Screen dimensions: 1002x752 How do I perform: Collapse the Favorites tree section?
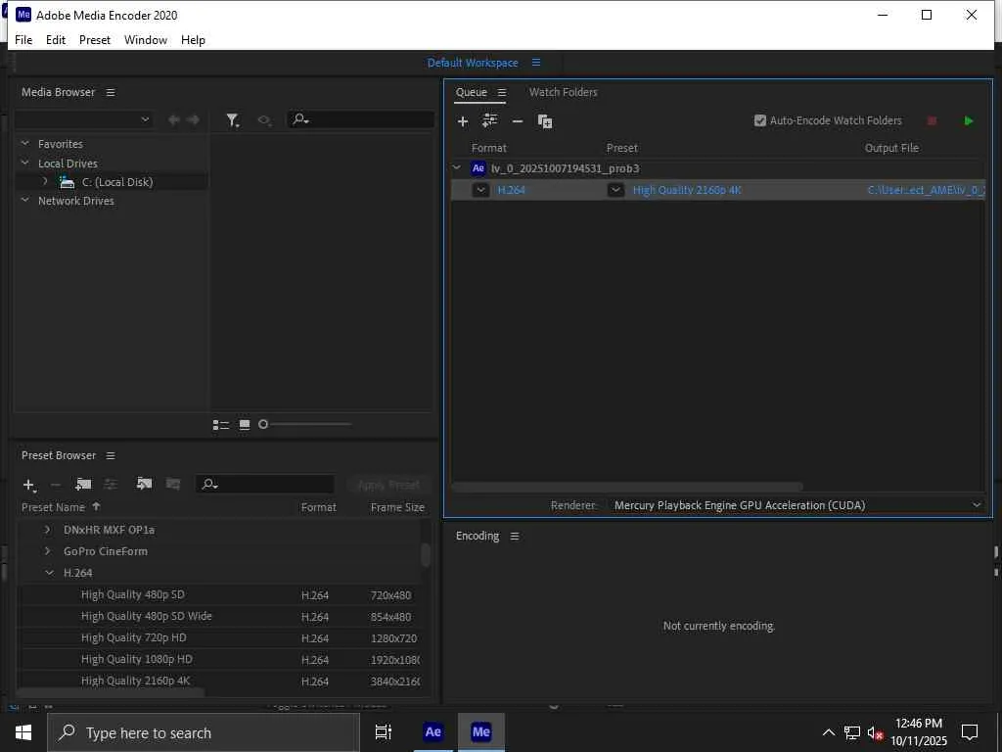[x=24, y=144]
